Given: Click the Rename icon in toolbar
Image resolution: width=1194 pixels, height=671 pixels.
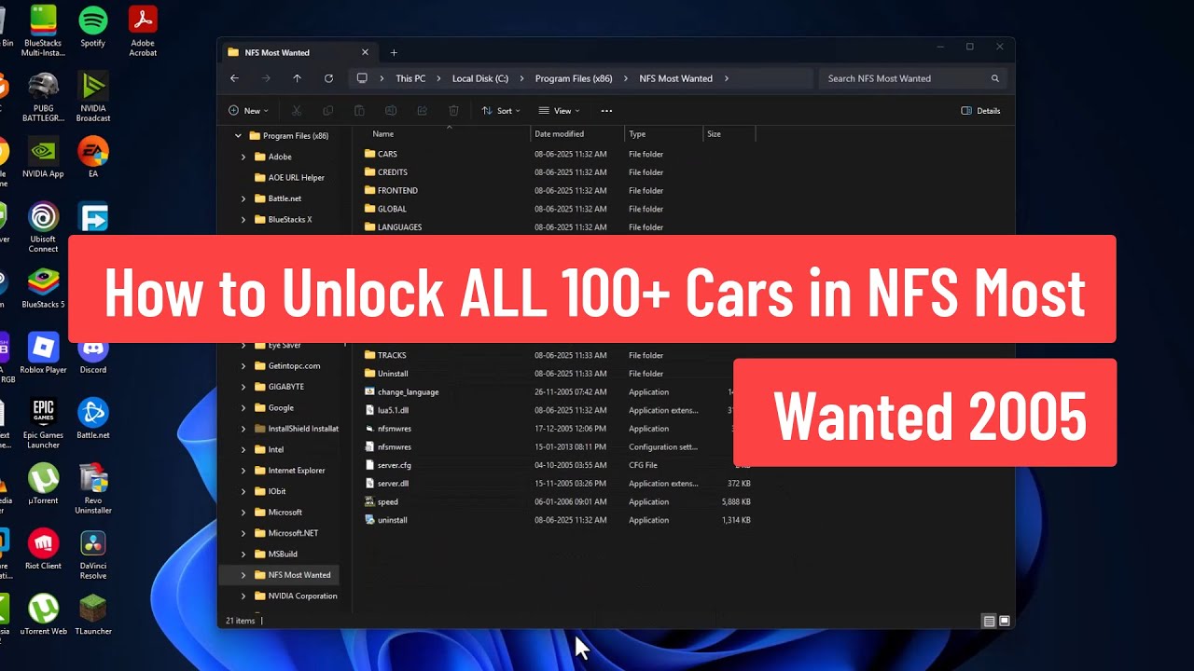Looking at the screenshot, I should 391,111.
